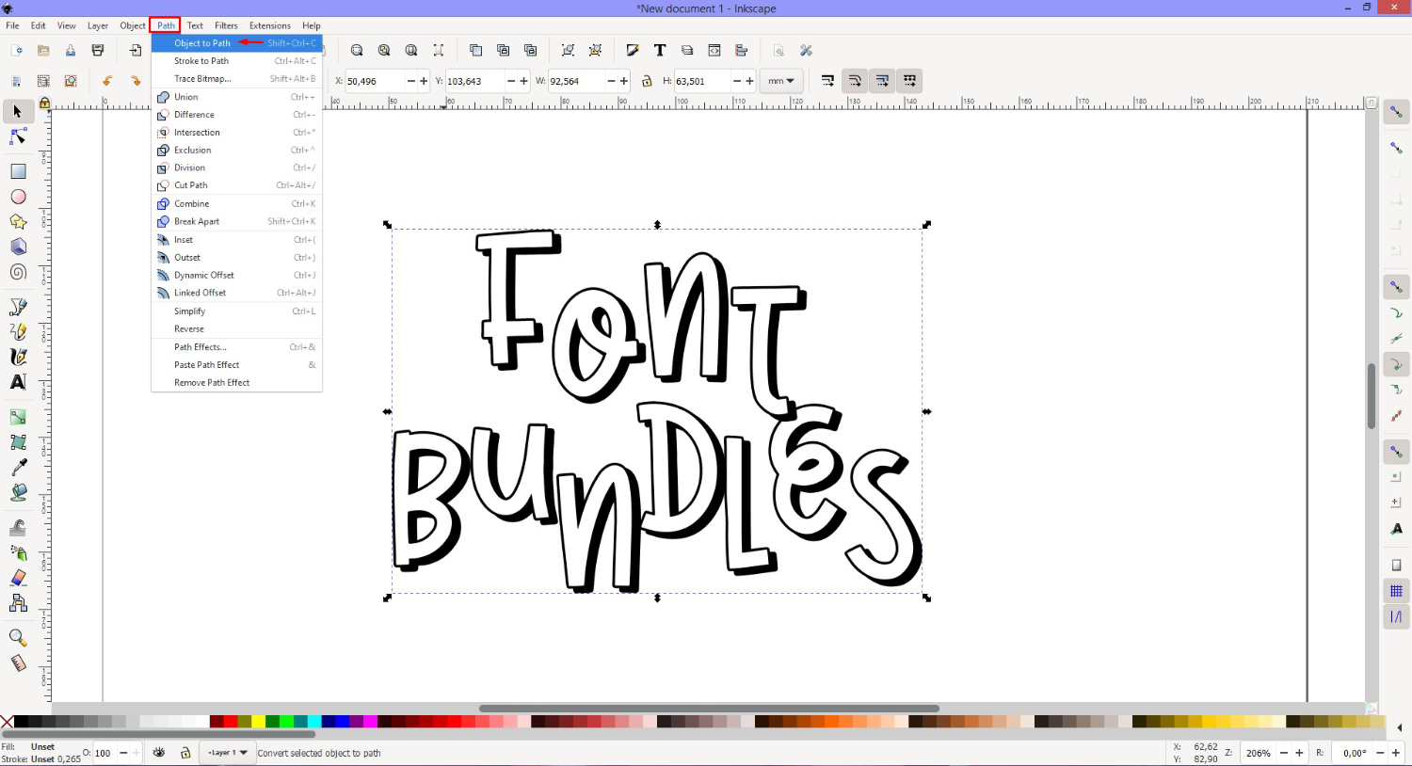
Task: Open the Extensions menu
Action: coord(269,25)
